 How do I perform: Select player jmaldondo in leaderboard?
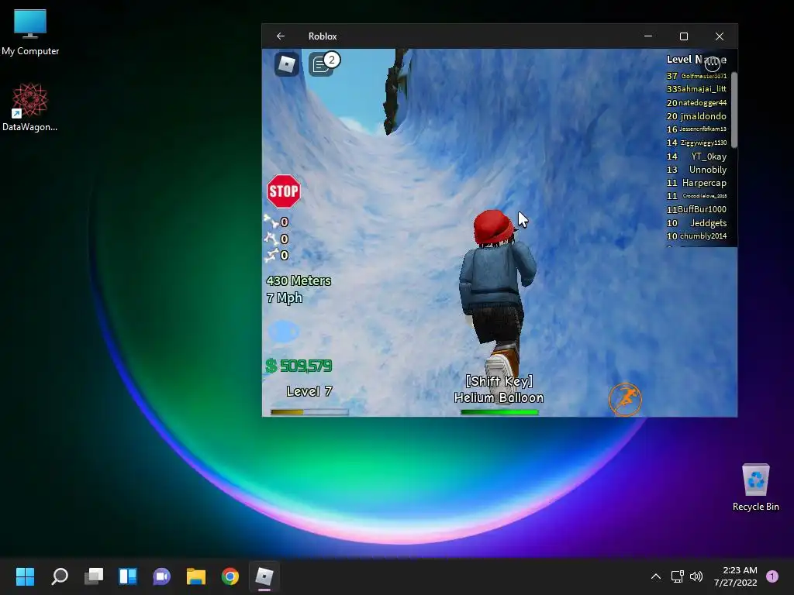(696, 116)
